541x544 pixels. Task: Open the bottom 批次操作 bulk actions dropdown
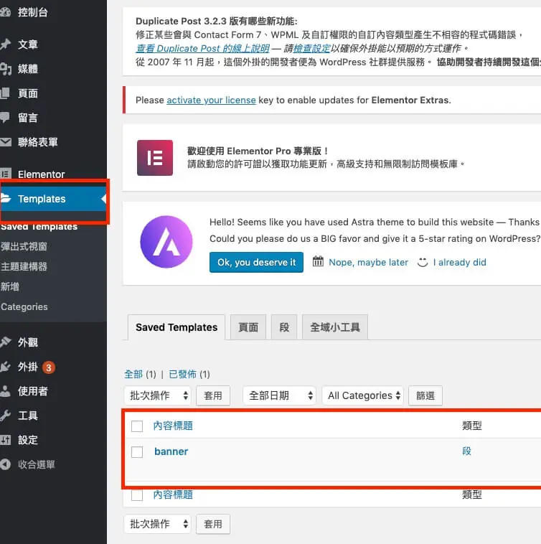[x=158, y=524]
